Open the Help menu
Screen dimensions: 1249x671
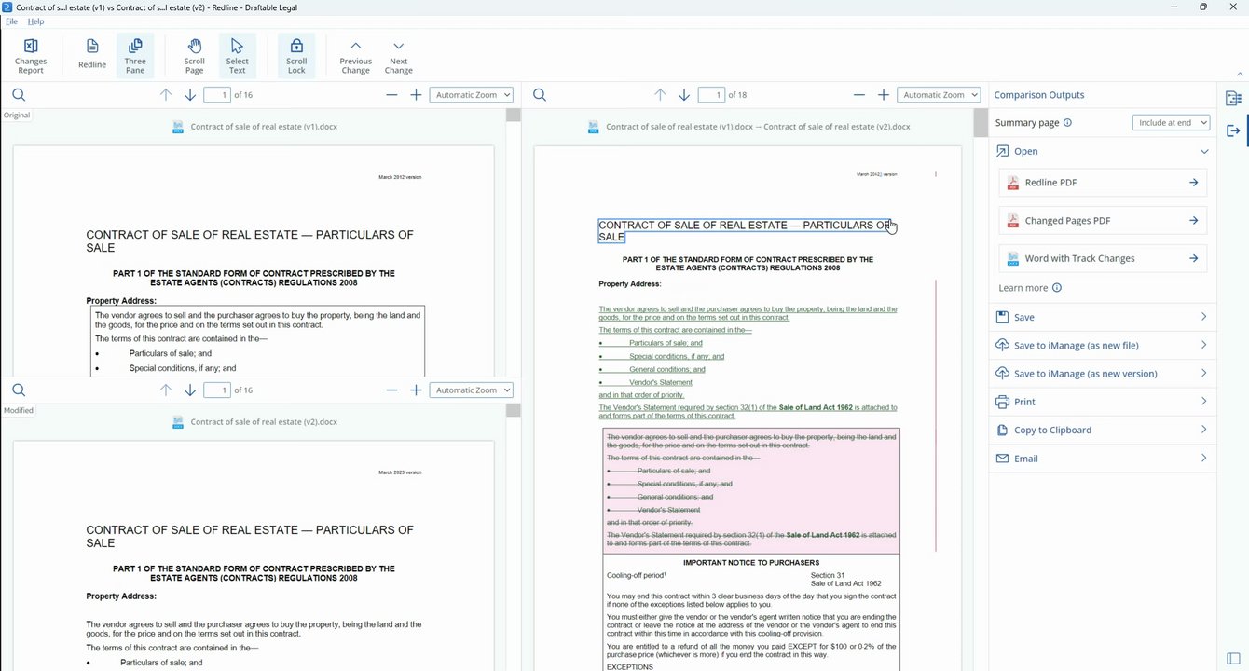click(x=35, y=21)
